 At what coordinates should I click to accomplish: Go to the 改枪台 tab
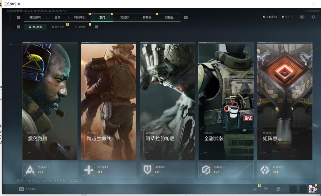(x=169, y=17)
